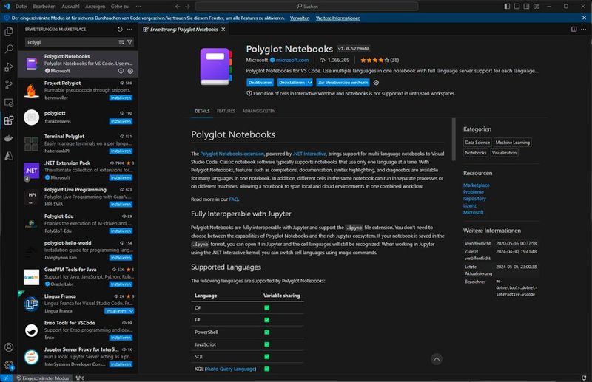Open Marketplace resource link
The width and height of the screenshot is (592, 382).
tap(476, 185)
